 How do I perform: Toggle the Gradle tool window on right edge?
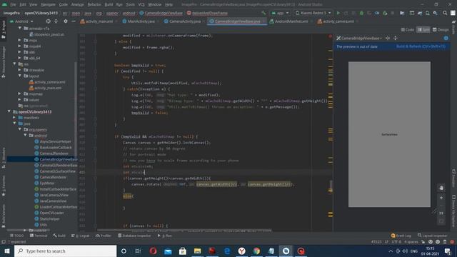coord(453,27)
